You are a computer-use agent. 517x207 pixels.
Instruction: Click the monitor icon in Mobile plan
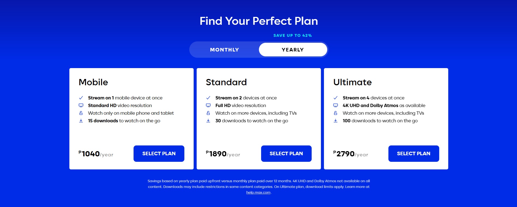coord(81,105)
